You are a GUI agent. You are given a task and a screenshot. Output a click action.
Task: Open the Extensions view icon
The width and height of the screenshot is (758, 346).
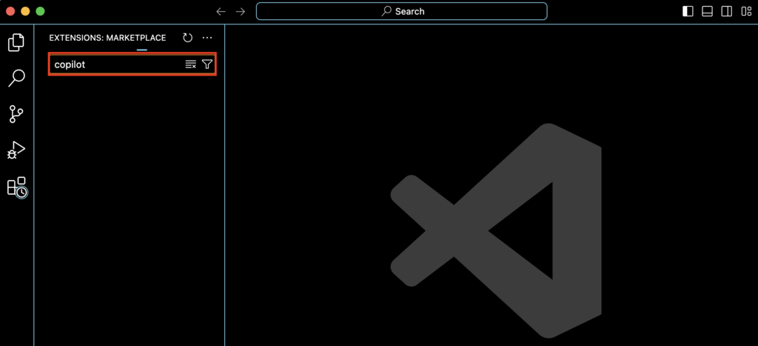18,187
